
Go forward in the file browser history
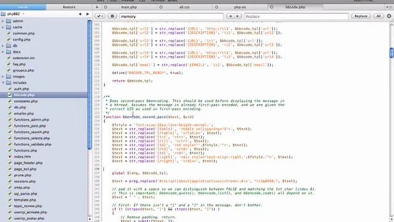tap(87, 14)
